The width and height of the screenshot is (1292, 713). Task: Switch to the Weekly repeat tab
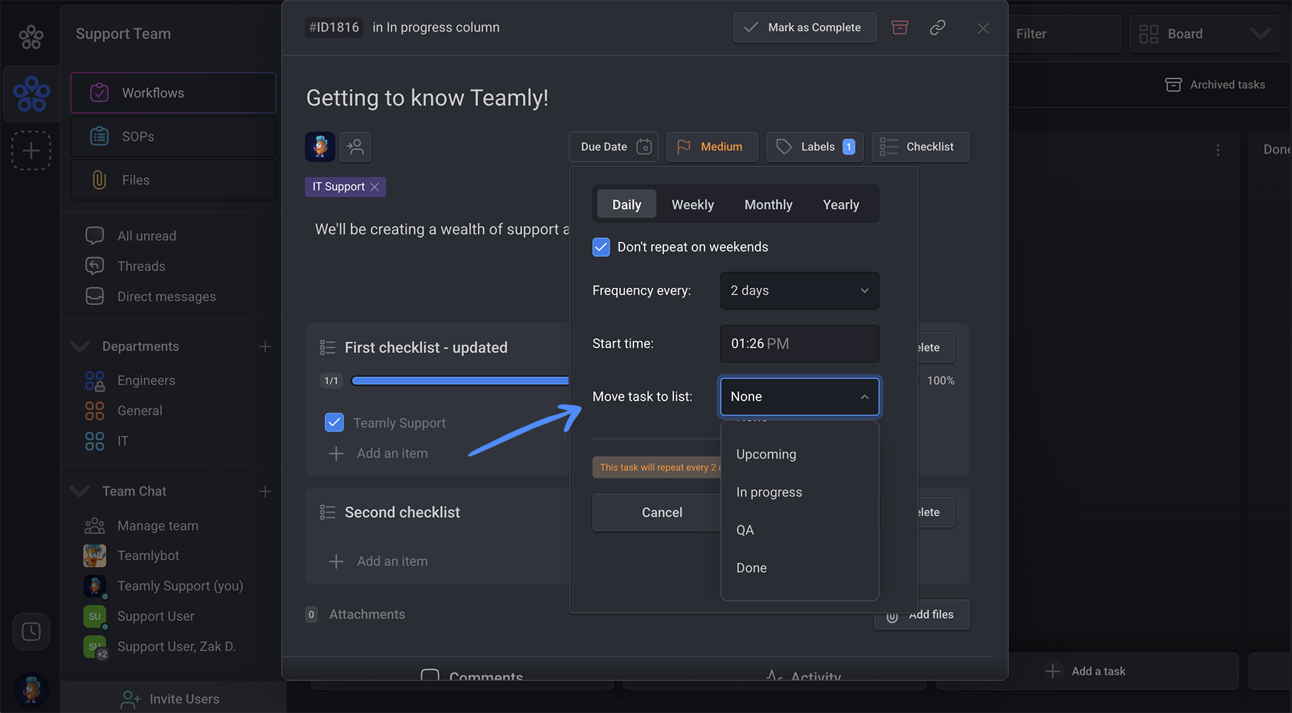[x=692, y=205]
